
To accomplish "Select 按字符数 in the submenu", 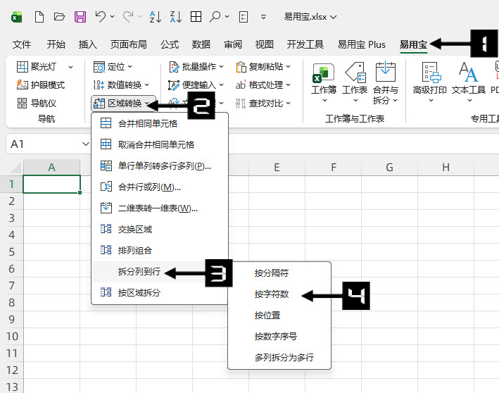I will point(272,294).
